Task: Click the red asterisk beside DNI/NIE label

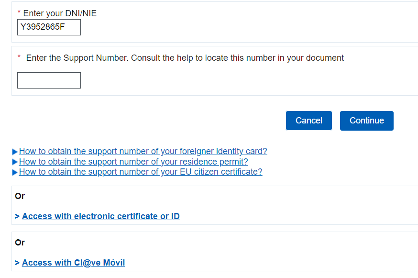Action: 19,12
